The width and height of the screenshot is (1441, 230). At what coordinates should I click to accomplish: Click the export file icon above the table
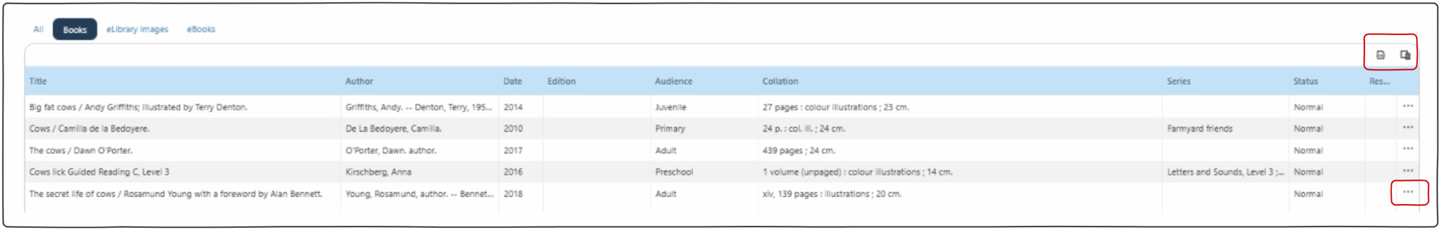[1380, 55]
